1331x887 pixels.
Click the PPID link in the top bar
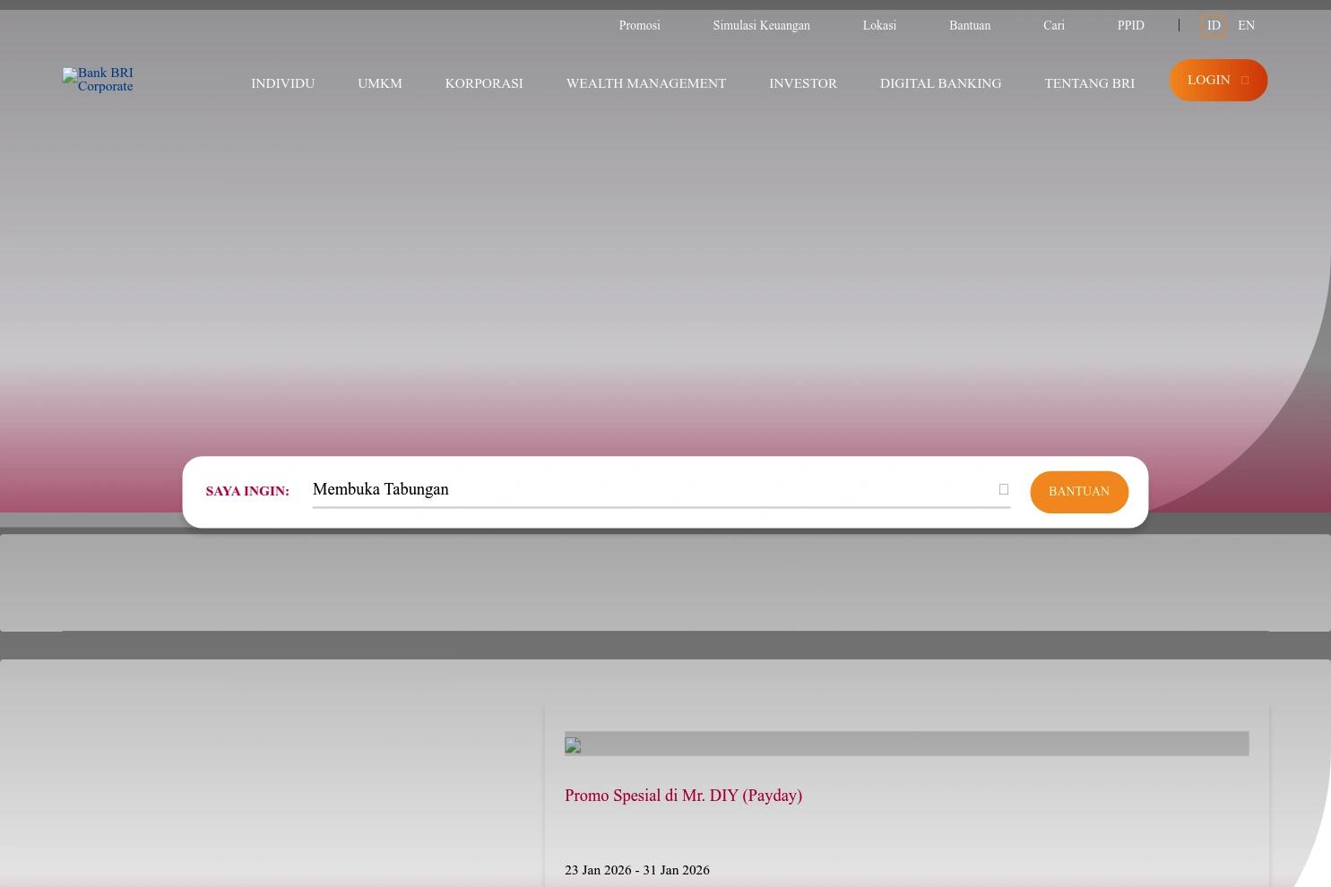pyautogui.click(x=1130, y=25)
